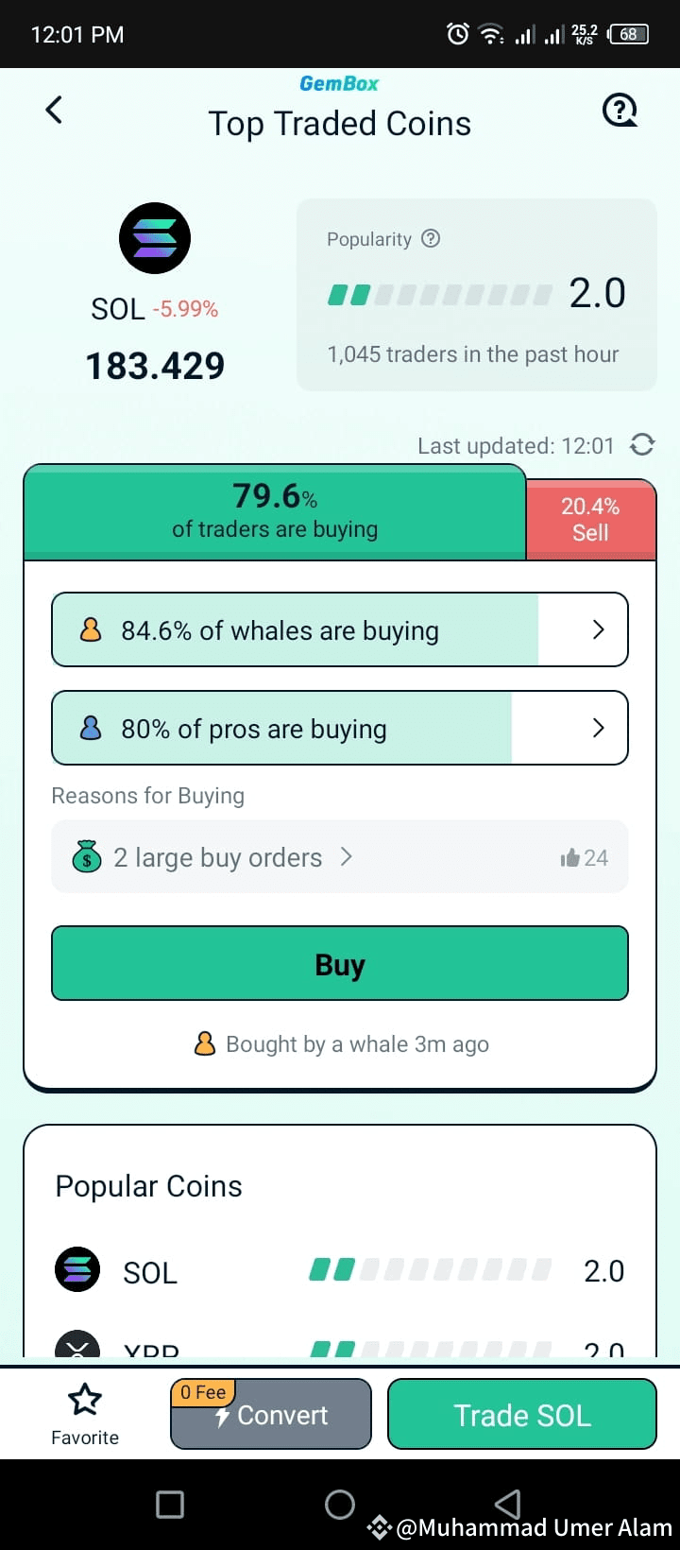The width and height of the screenshot is (680, 1550).
Task: Tap the back arrow to exit Top Traded Coins
Action: pos(53,110)
